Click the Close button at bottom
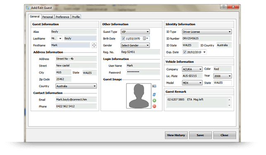Viewport: 266px width, 155px height. pos(224,135)
